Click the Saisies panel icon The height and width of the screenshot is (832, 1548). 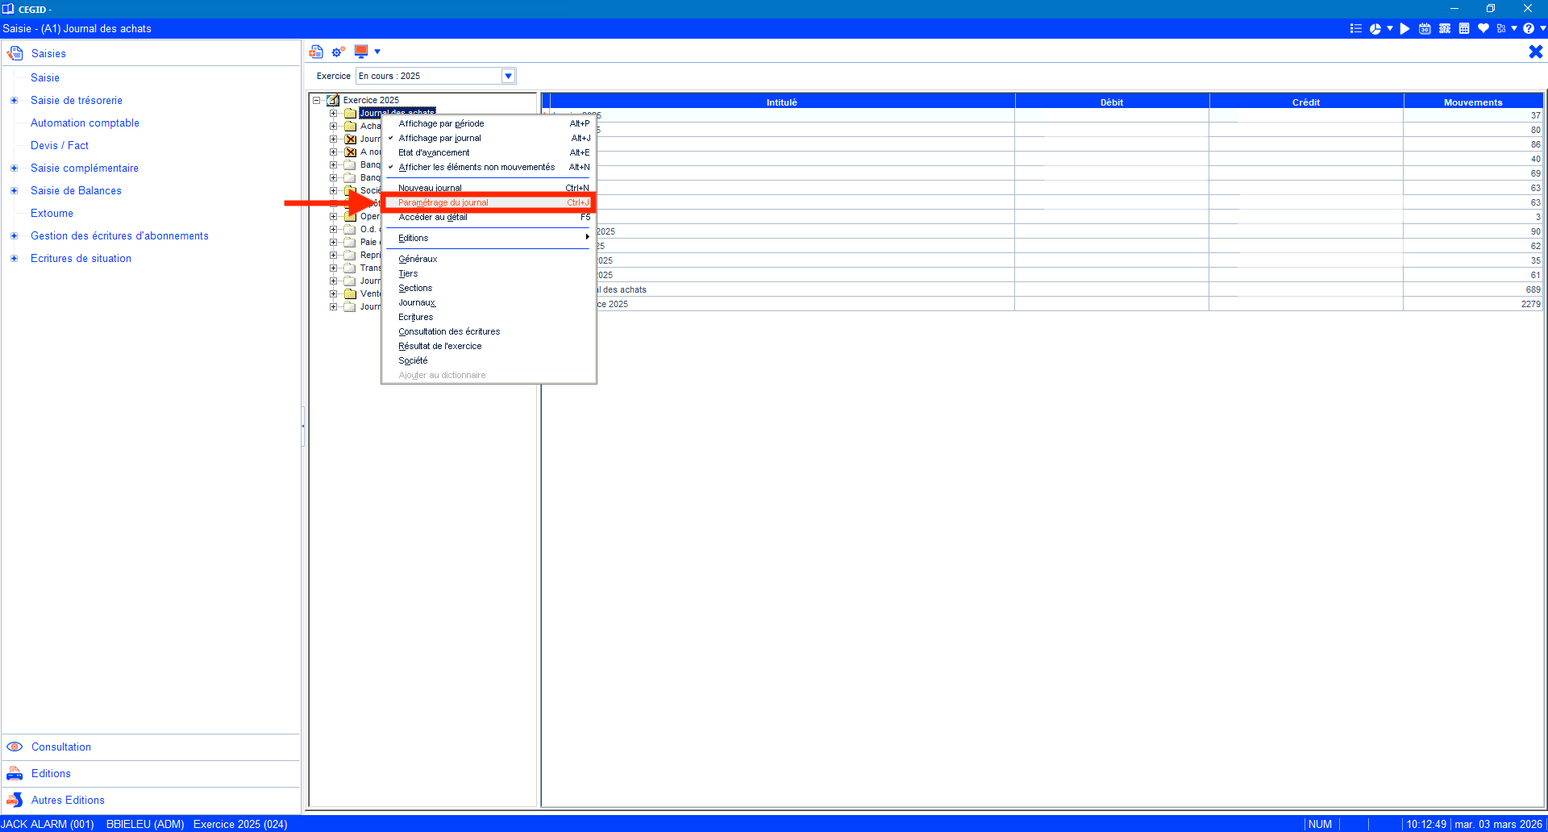click(15, 53)
